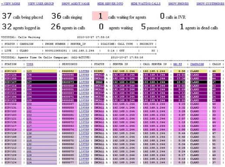The image size is (225, 167).
Task: Click LISTEN on the SIP/131 row
Action: [84, 108]
